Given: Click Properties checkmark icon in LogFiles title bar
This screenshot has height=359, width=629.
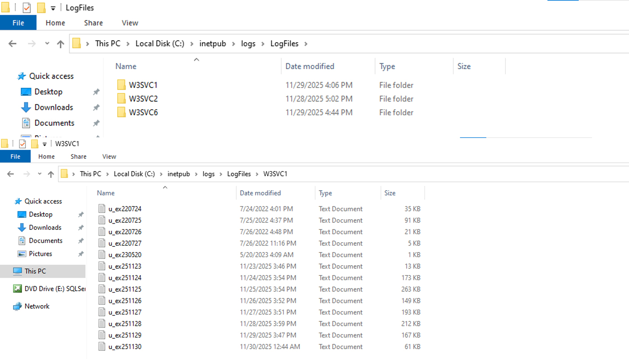Looking at the screenshot, I should pos(27,8).
